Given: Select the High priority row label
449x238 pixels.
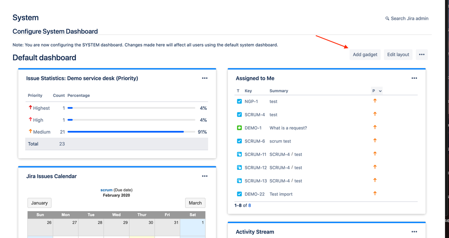Looking at the screenshot, I should pos(38,120).
